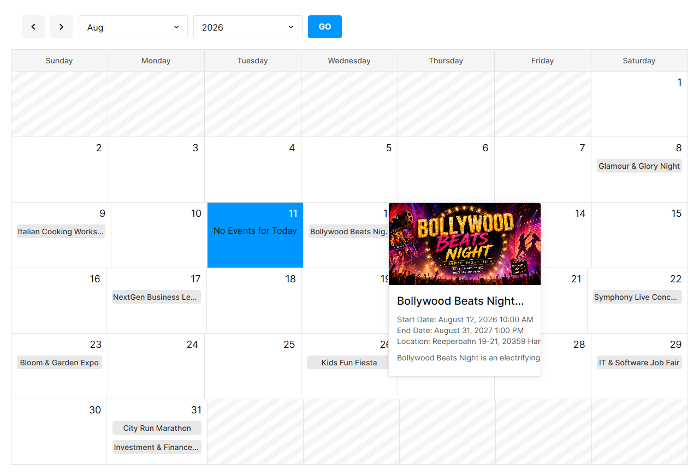Open IT & Software Job Fair event
The height and width of the screenshot is (474, 693).
click(x=639, y=363)
